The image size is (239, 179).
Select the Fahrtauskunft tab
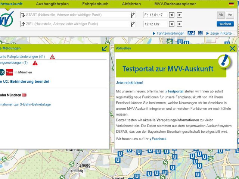11,4
